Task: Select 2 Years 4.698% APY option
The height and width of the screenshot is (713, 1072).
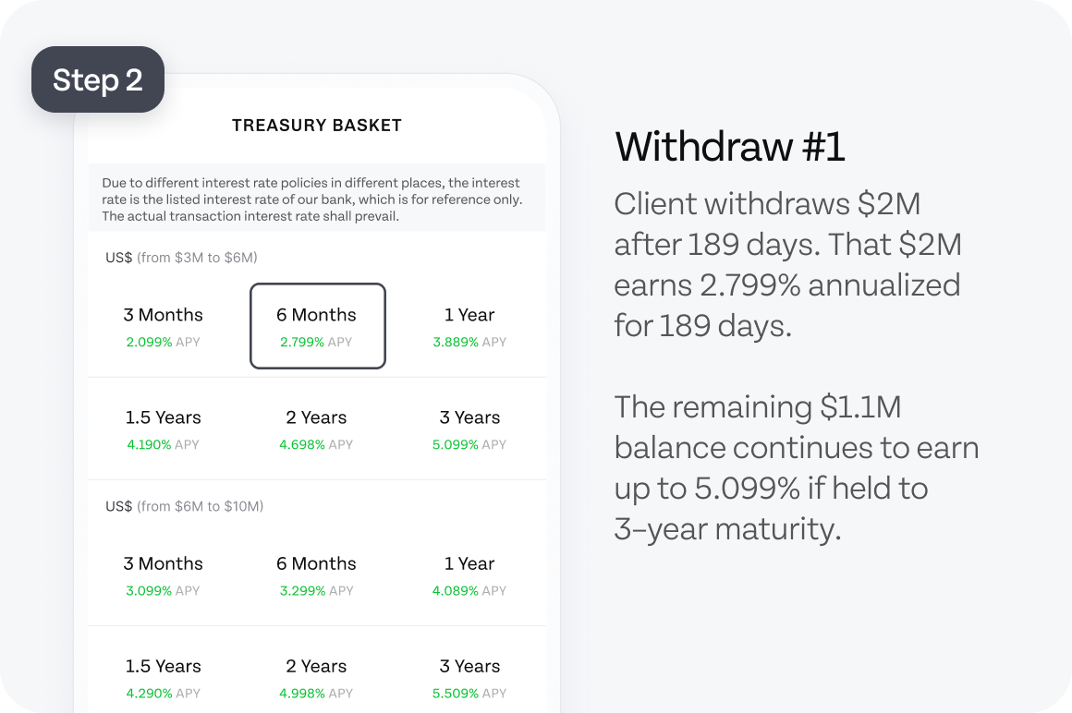Action: coord(316,429)
